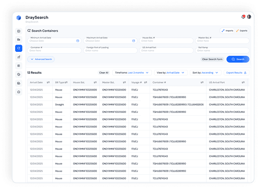260x189 pixels.
Task: Open the truck icon in sidebar
Action: (19, 40)
